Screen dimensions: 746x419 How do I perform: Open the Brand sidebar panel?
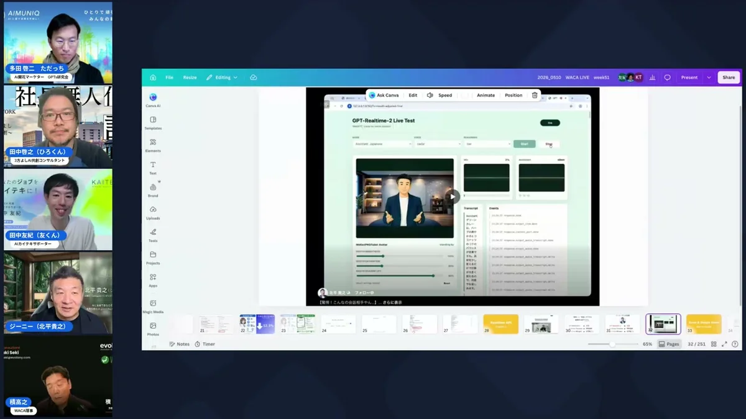153,190
